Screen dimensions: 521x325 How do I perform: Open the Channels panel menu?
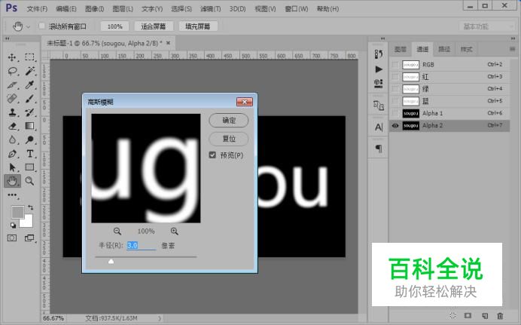pyautogui.click(x=512, y=49)
